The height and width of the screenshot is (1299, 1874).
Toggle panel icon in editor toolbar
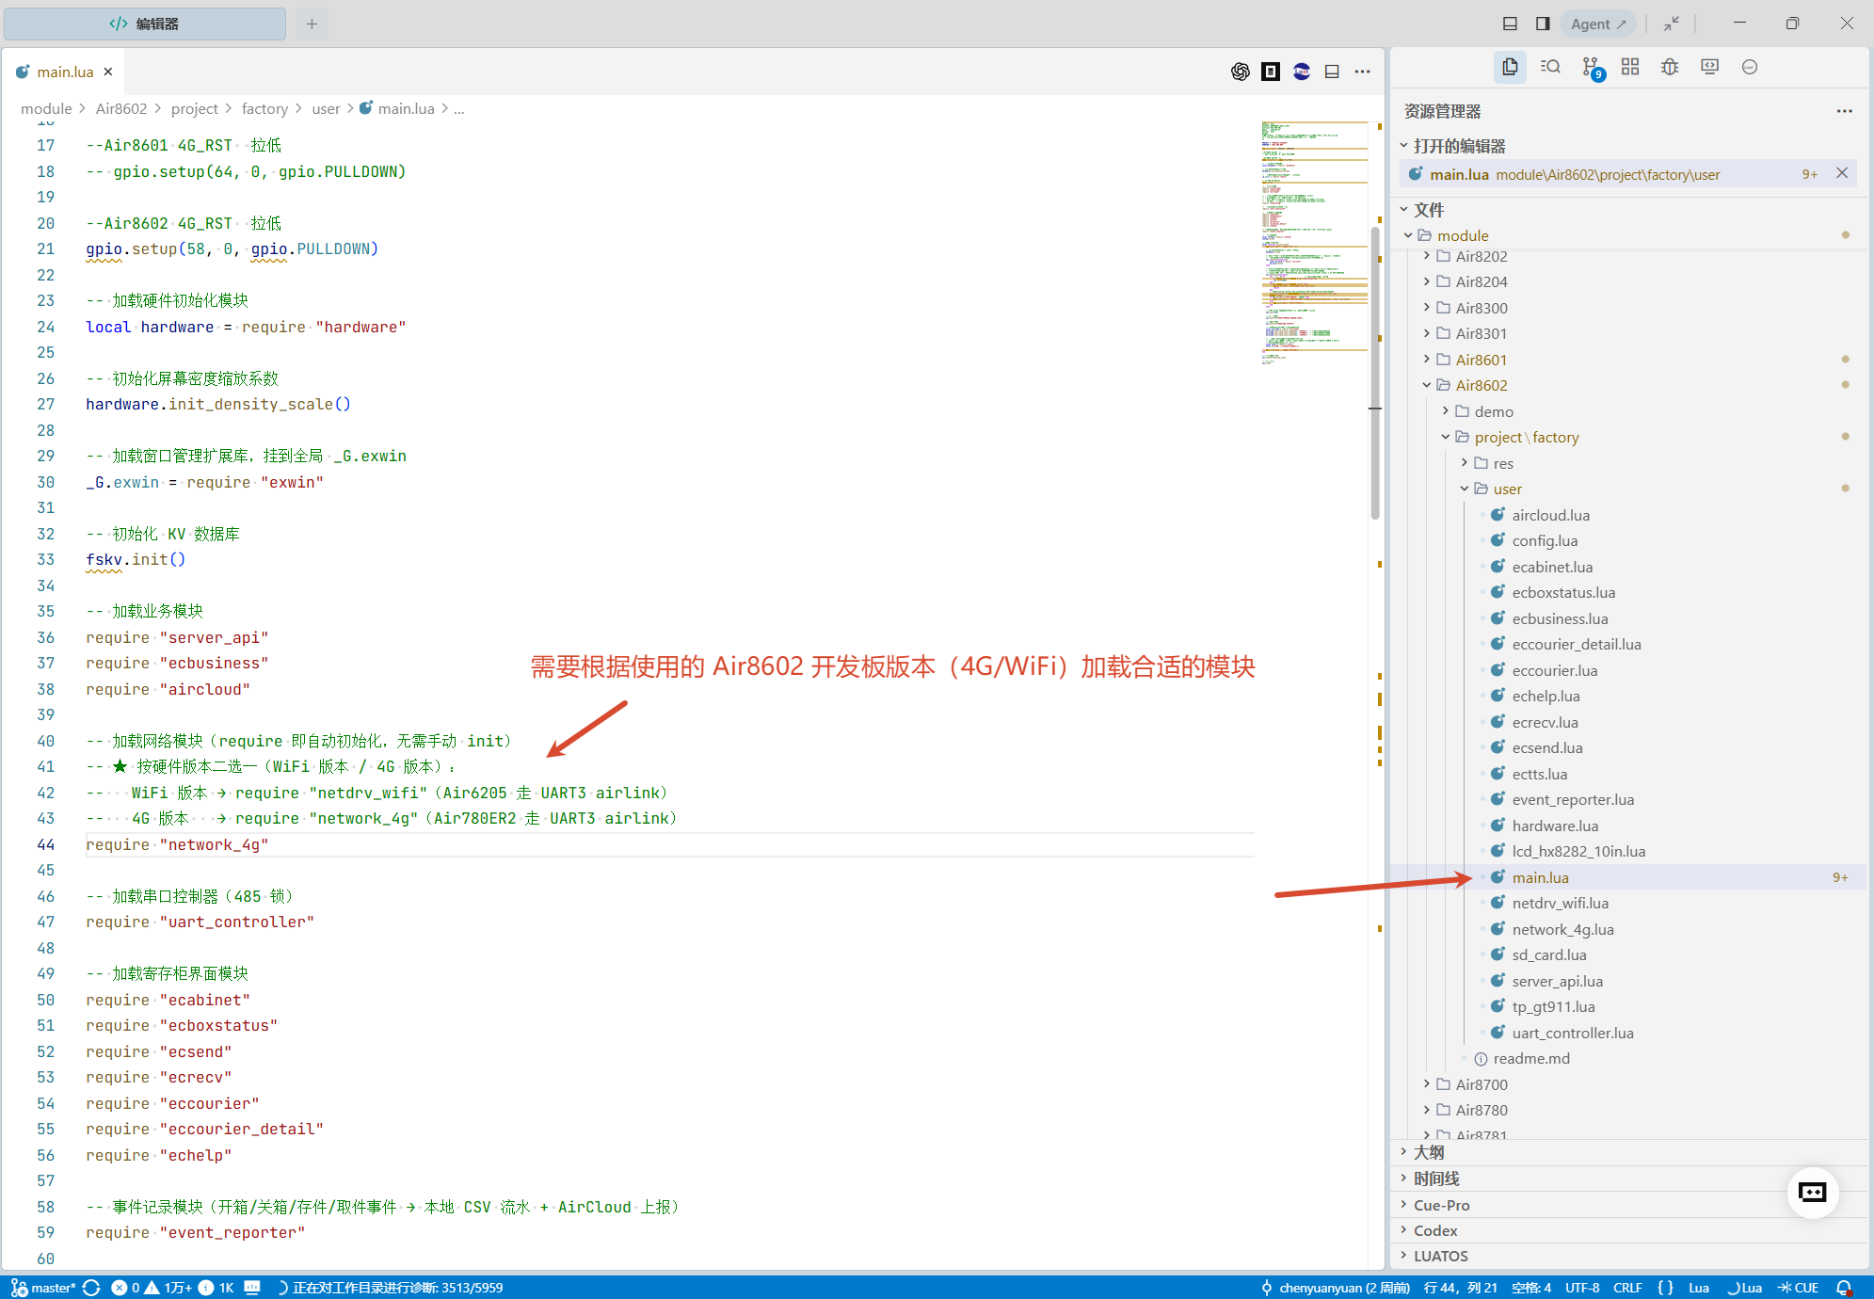(x=1332, y=72)
